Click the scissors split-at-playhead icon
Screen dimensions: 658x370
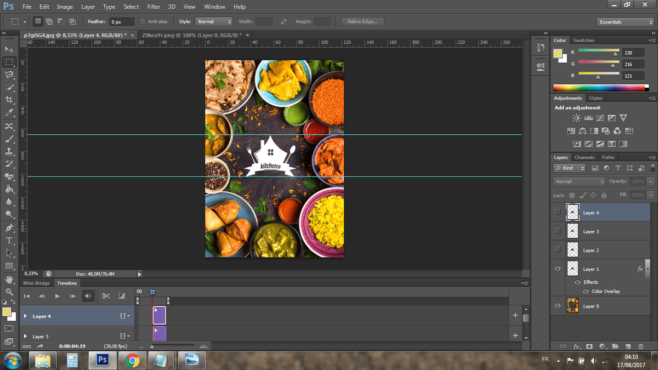point(106,296)
